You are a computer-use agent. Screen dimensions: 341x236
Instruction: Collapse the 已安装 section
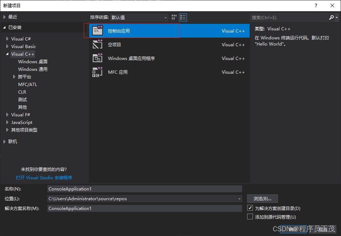[4, 27]
